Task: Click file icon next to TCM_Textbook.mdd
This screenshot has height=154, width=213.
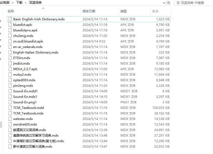Action: 10,108
